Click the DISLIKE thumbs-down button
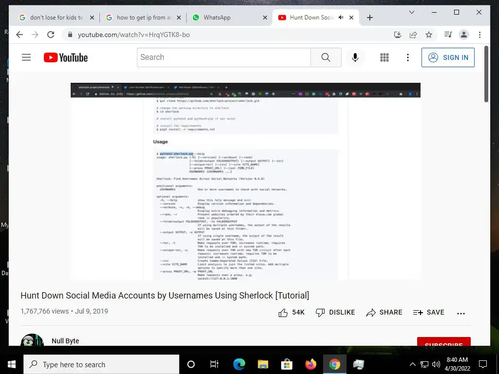The height and width of the screenshot is (374, 499). point(335,312)
